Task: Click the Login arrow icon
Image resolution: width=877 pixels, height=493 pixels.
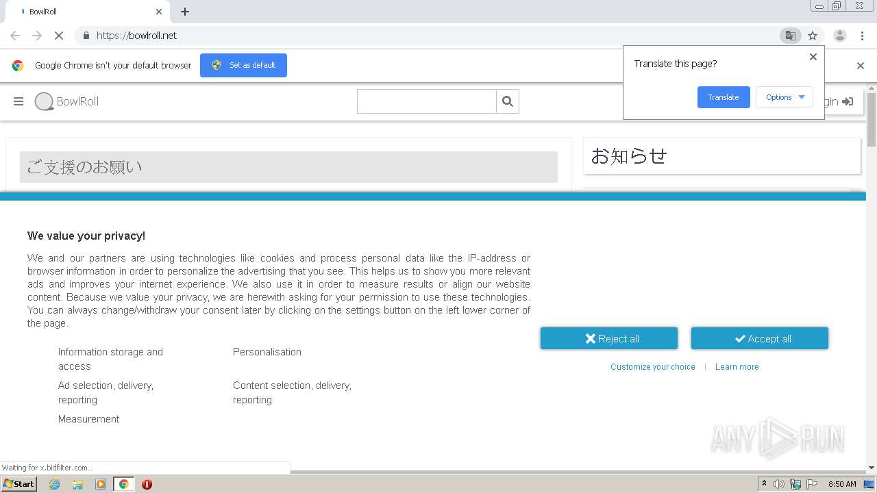Action: coord(848,101)
